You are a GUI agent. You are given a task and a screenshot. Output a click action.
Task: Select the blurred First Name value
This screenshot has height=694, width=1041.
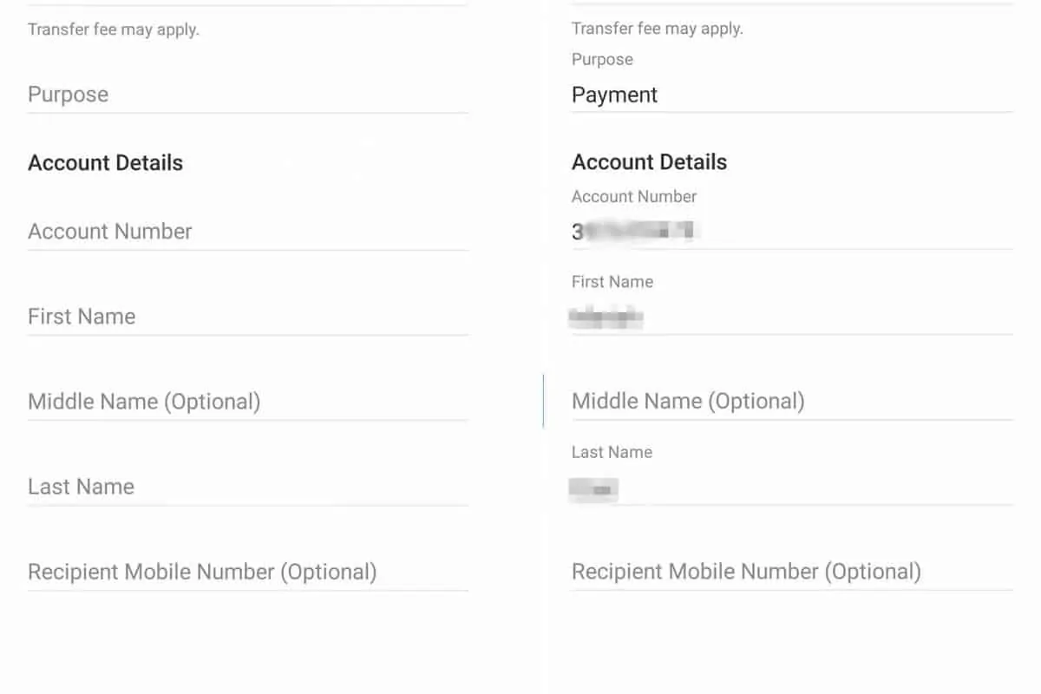click(x=606, y=318)
